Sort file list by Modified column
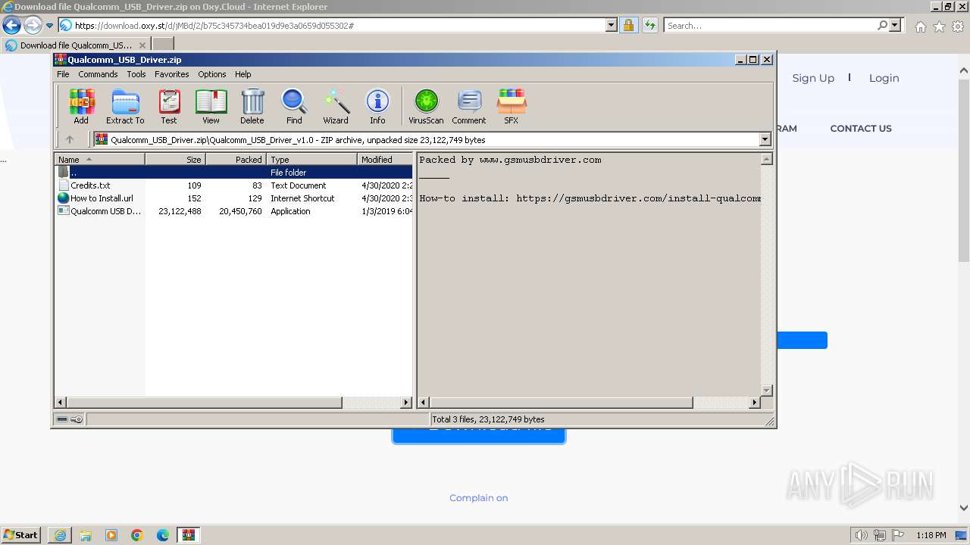This screenshot has width=970, height=545. (385, 159)
